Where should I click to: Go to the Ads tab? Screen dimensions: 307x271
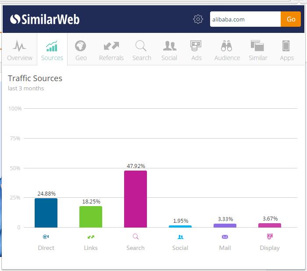point(196,50)
